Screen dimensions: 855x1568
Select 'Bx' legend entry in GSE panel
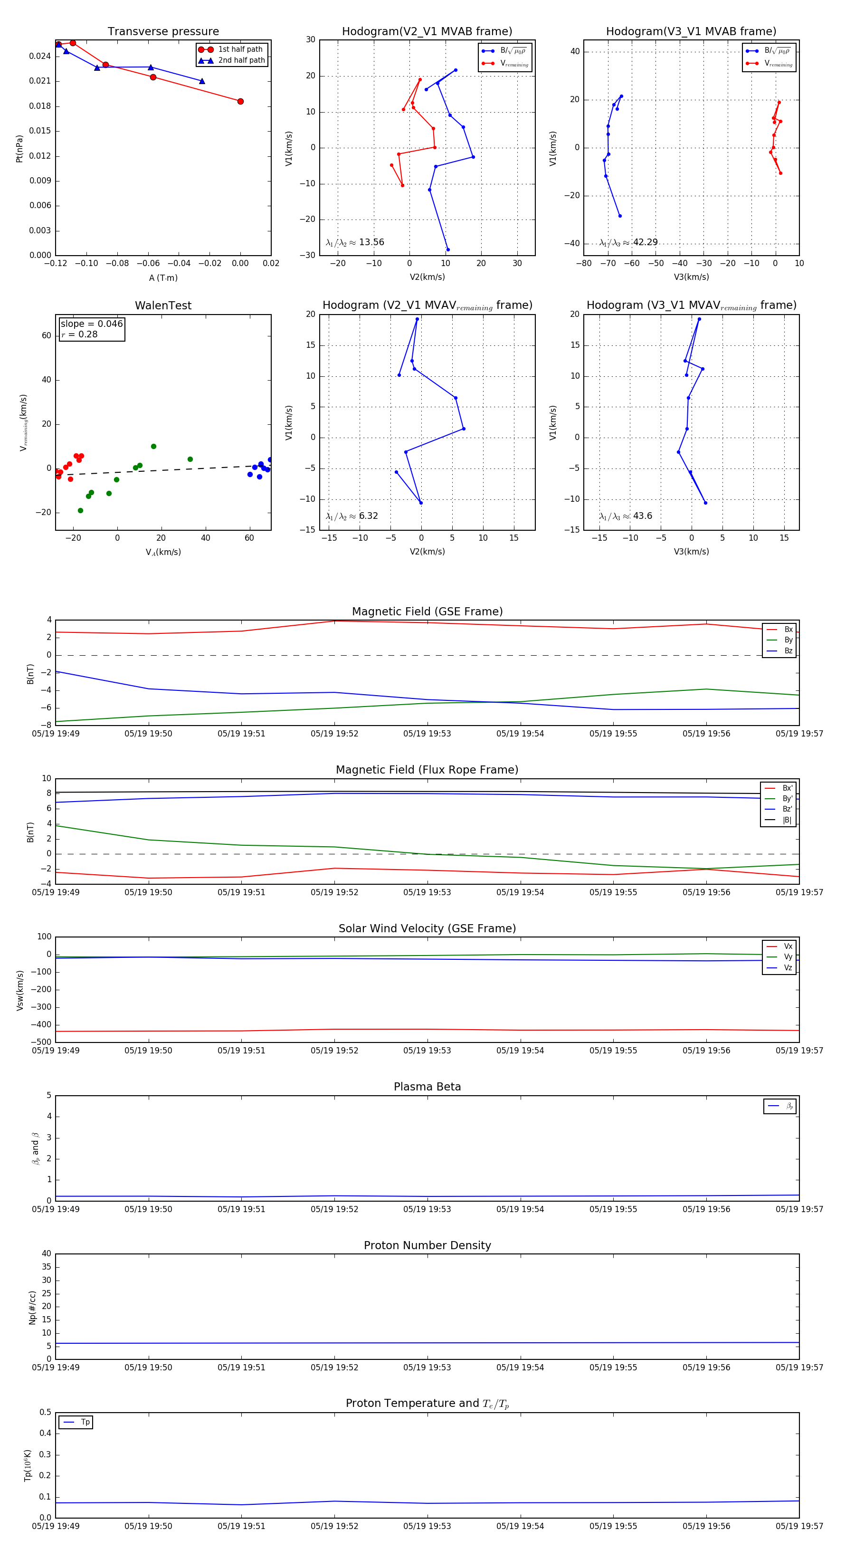pos(779,630)
